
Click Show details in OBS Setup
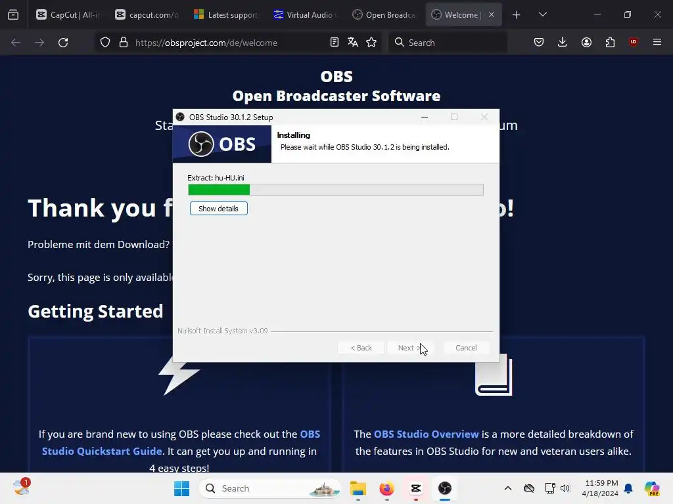(x=218, y=209)
